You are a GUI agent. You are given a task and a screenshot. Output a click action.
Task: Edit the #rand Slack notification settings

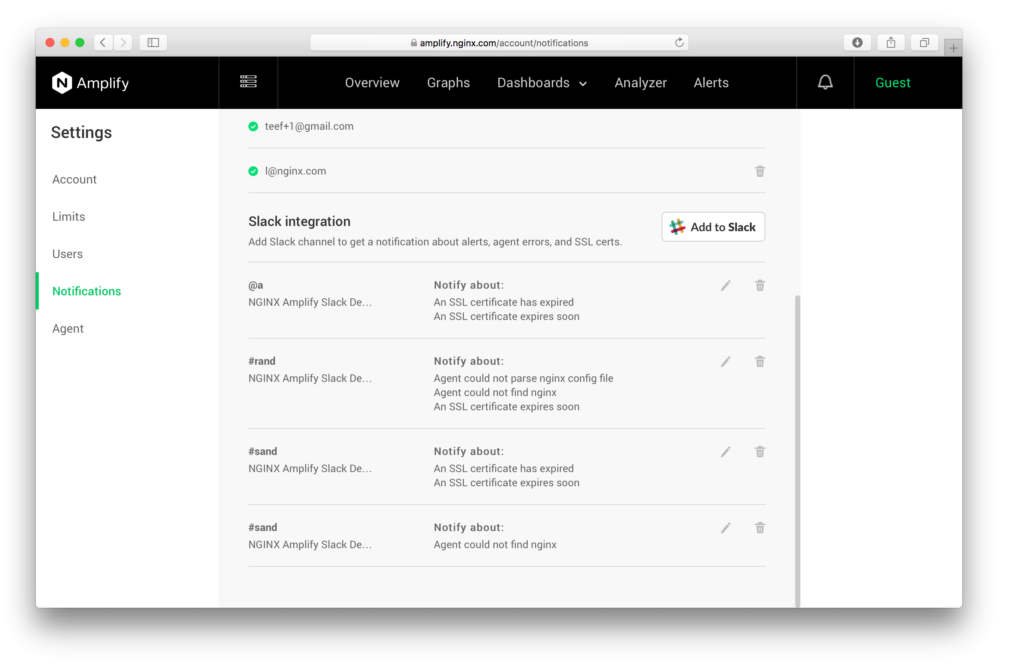coord(725,361)
